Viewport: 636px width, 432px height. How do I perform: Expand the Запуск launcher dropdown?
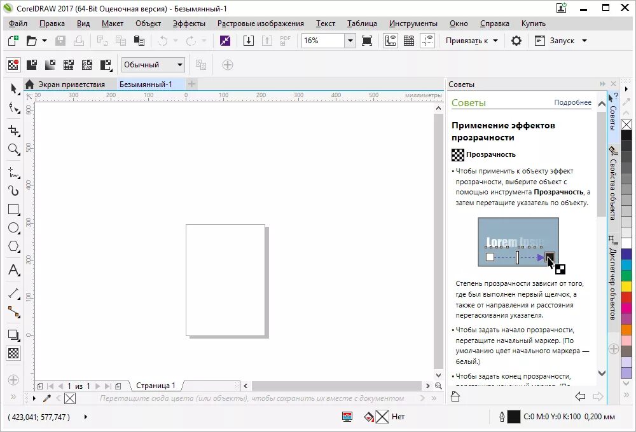tap(584, 41)
